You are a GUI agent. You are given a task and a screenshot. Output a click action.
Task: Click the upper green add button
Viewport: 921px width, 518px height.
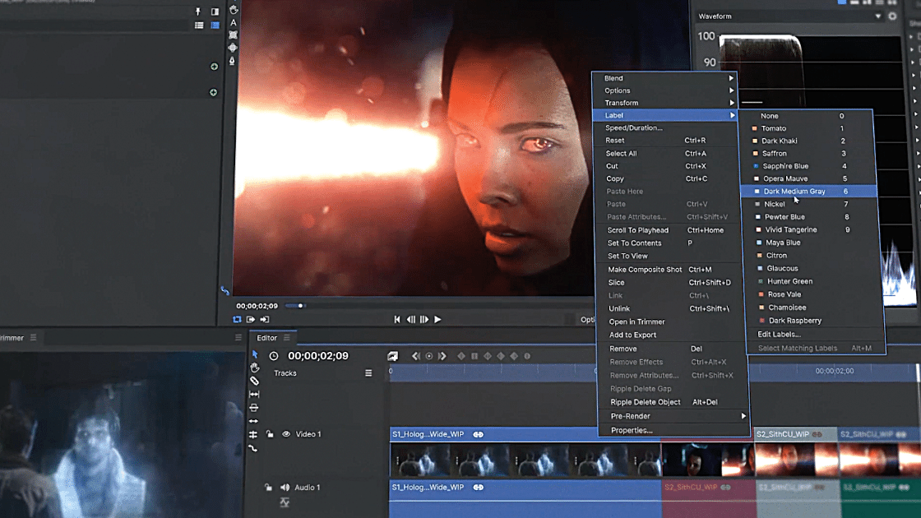click(214, 67)
